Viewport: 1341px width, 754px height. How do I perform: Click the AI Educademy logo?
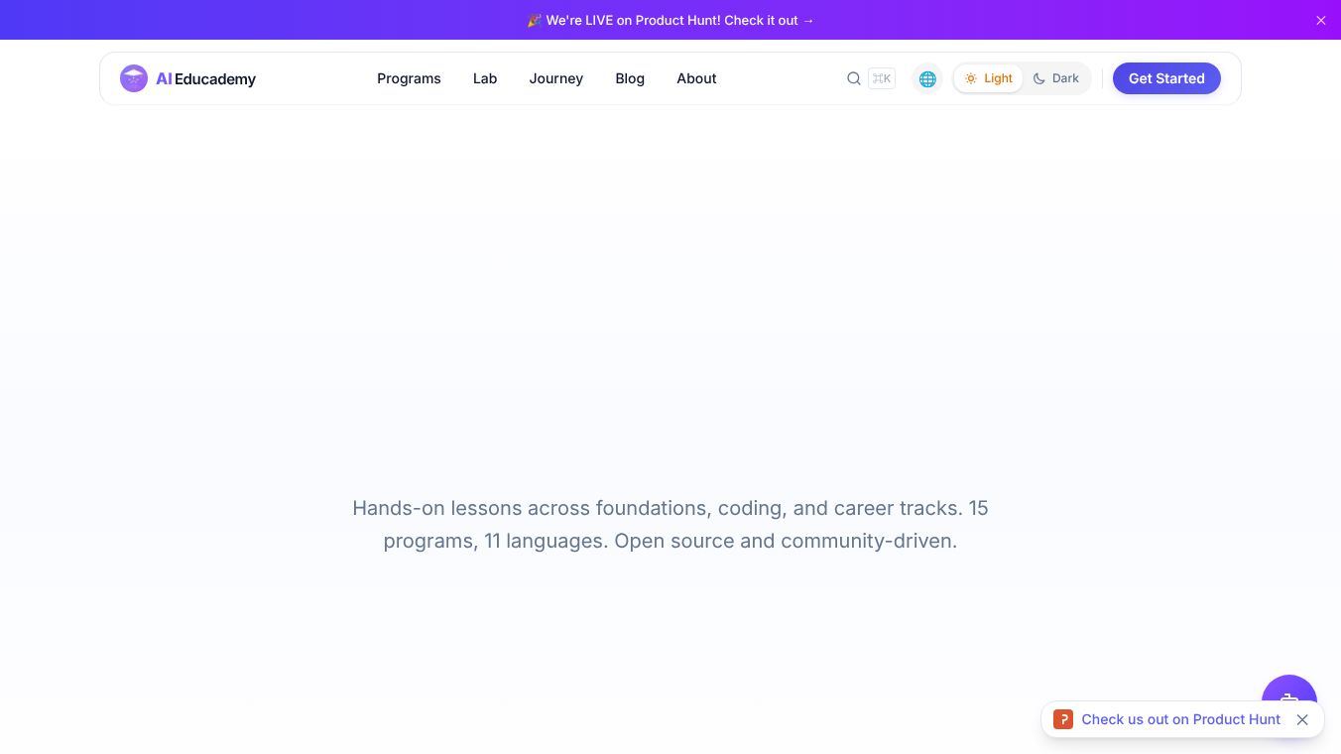pos(187,78)
